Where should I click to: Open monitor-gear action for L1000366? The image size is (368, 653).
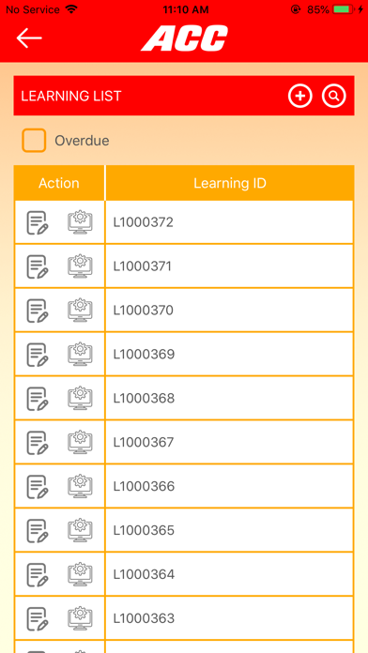click(x=80, y=486)
